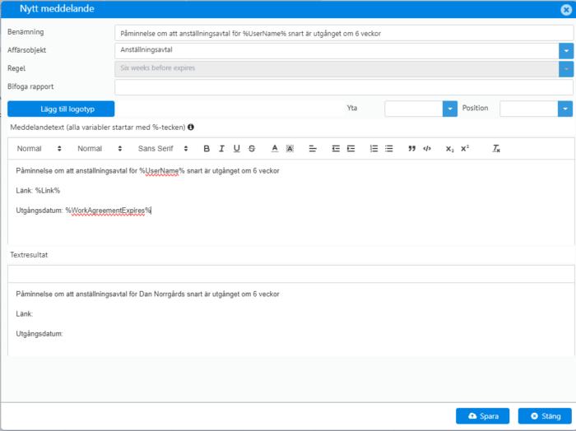Screen dimensions: 576x431
Task: Click into the Benämning input field
Action: 344,33
